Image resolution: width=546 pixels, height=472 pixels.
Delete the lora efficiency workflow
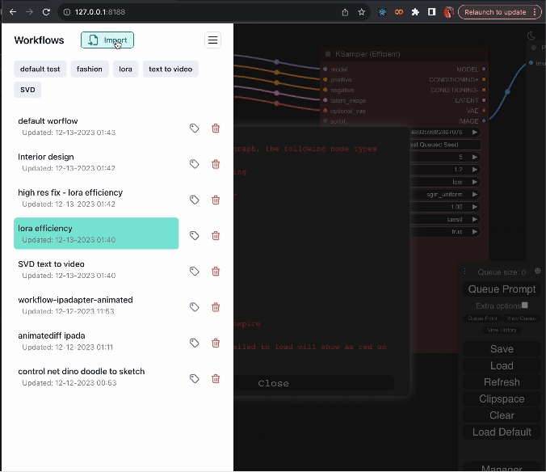pyautogui.click(x=216, y=235)
